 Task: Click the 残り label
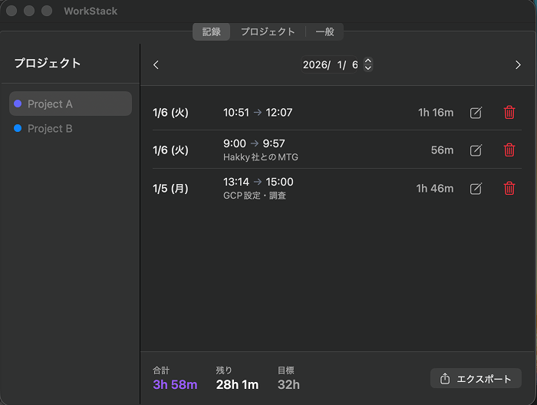click(224, 370)
